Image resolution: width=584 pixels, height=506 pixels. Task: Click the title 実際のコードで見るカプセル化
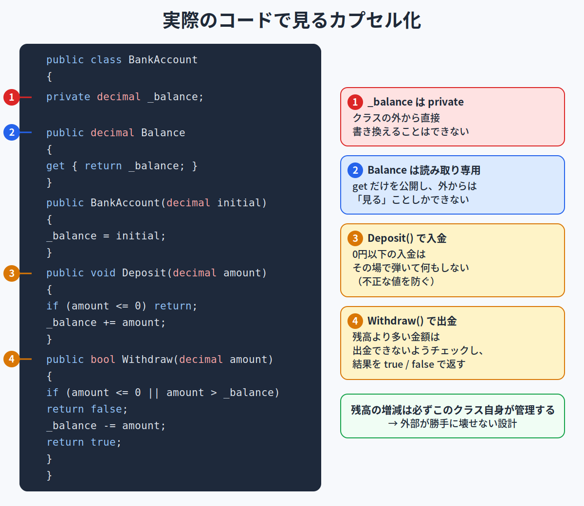point(292,20)
